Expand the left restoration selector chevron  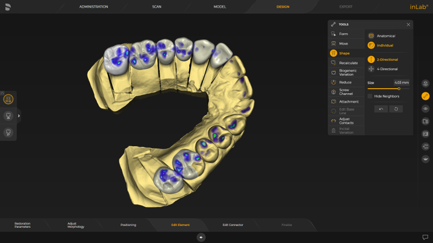[19, 116]
